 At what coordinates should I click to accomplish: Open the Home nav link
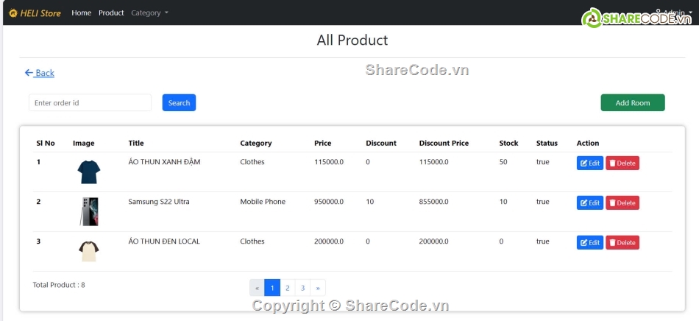[81, 13]
